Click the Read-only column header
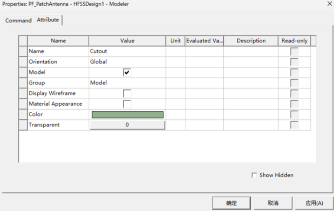 click(294, 41)
